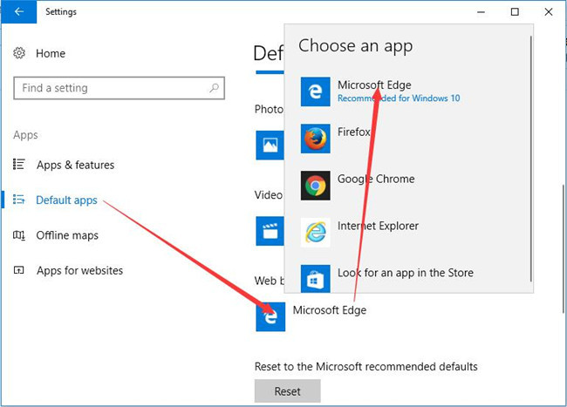Open the Home settings page
Viewport: 567px width, 407px height.
click(51, 53)
